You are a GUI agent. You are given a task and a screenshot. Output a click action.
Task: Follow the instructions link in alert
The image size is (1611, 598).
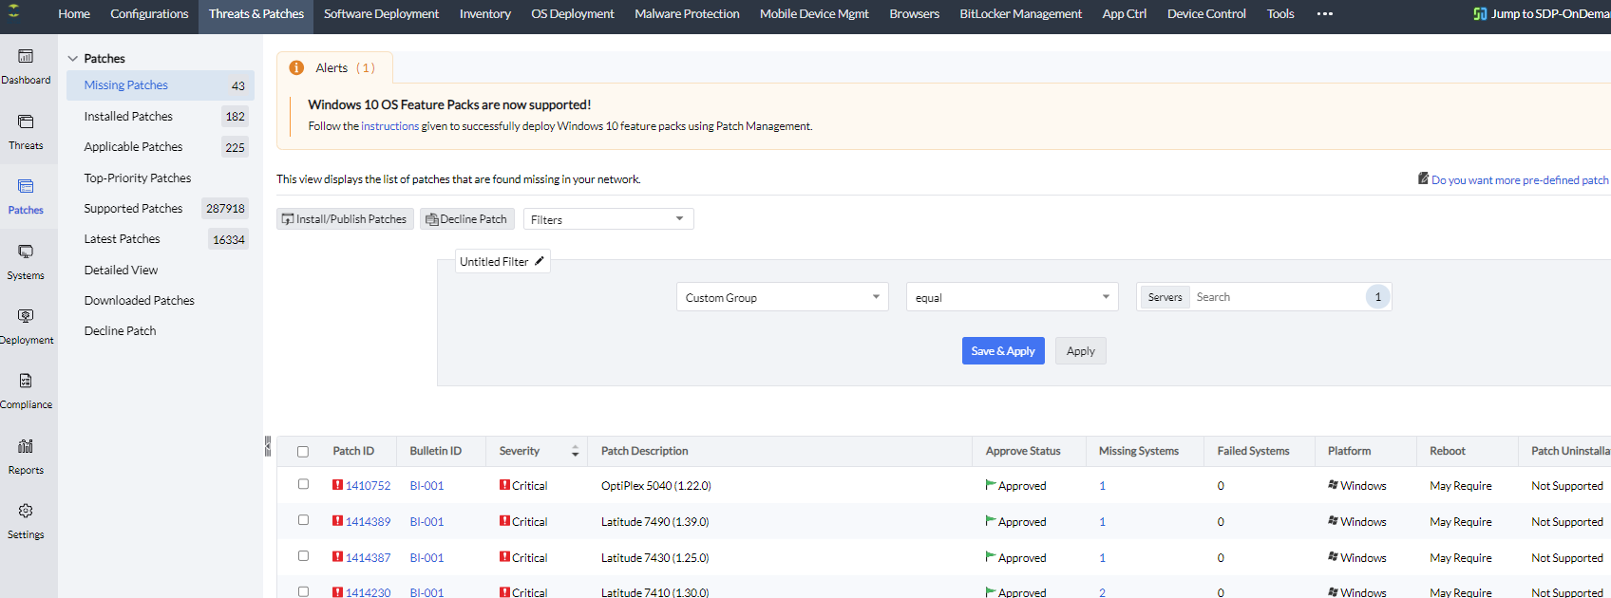coord(389,126)
